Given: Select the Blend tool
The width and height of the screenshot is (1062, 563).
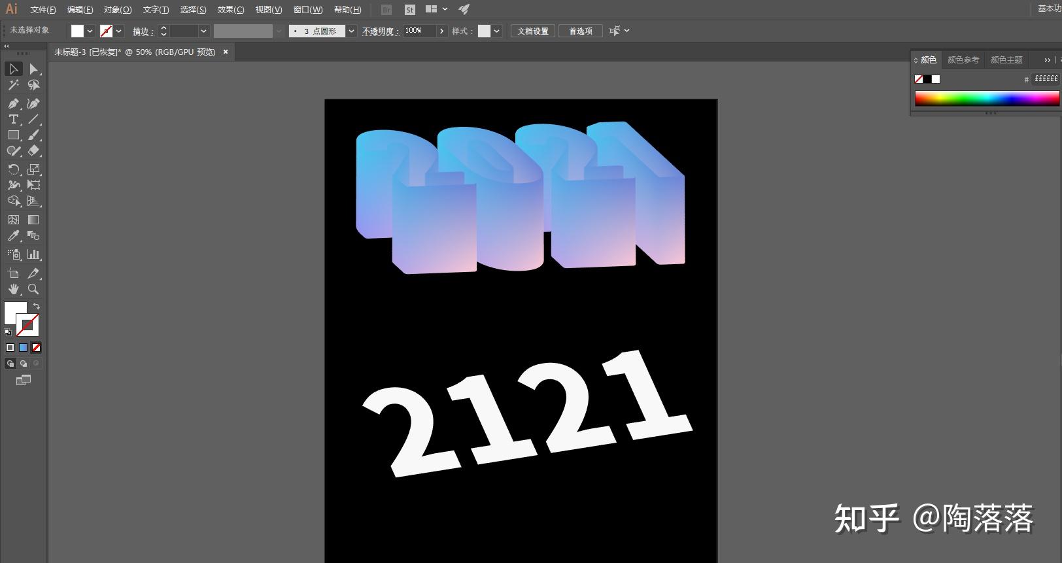Looking at the screenshot, I should coord(34,235).
